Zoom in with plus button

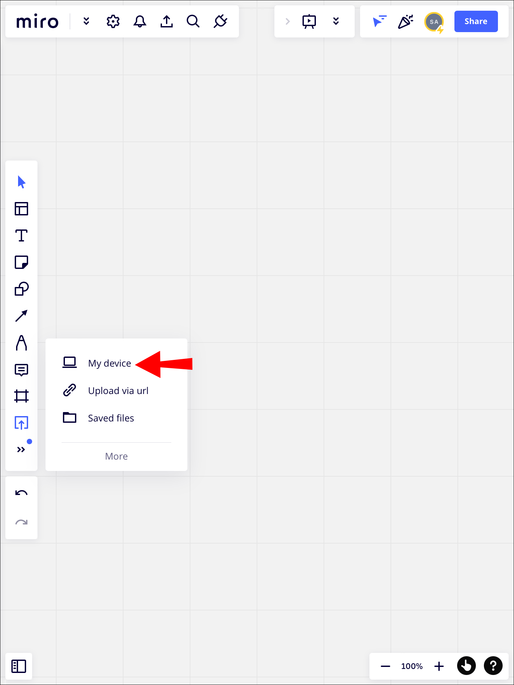(x=439, y=666)
